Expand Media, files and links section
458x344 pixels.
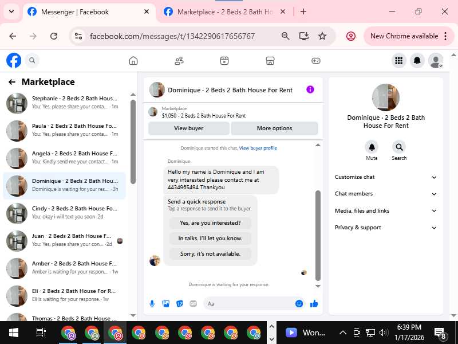point(385,211)
